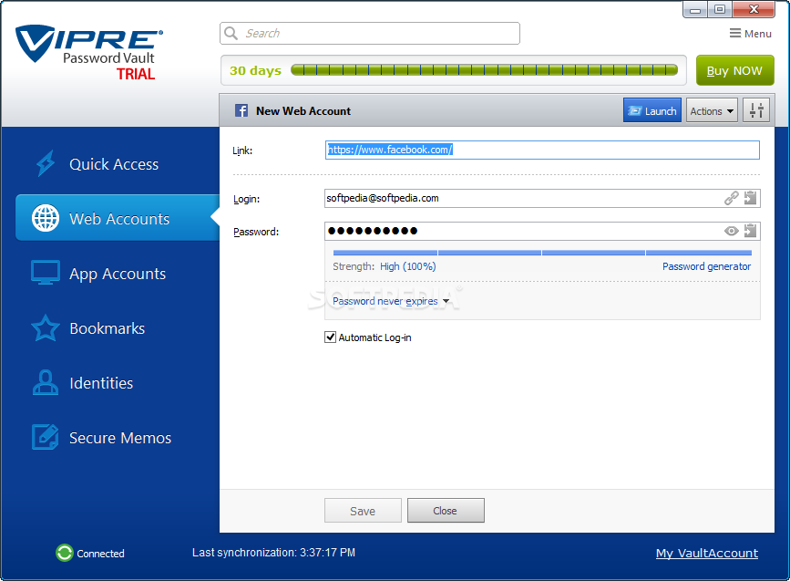
Task: Click the Facebook account icon
Action: point(241,110)
